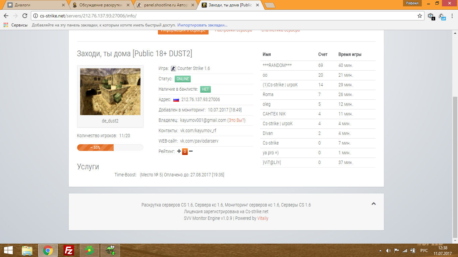Viewport: 458px width, 257px height.
Task: Click the de_dust2 map thumbnail
Action: click(x=110, y=92)
